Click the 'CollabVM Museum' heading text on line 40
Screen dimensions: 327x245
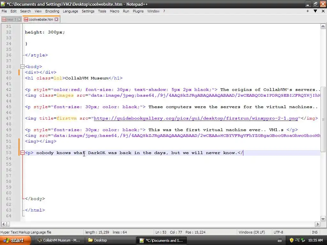click(x=87, y=78)
